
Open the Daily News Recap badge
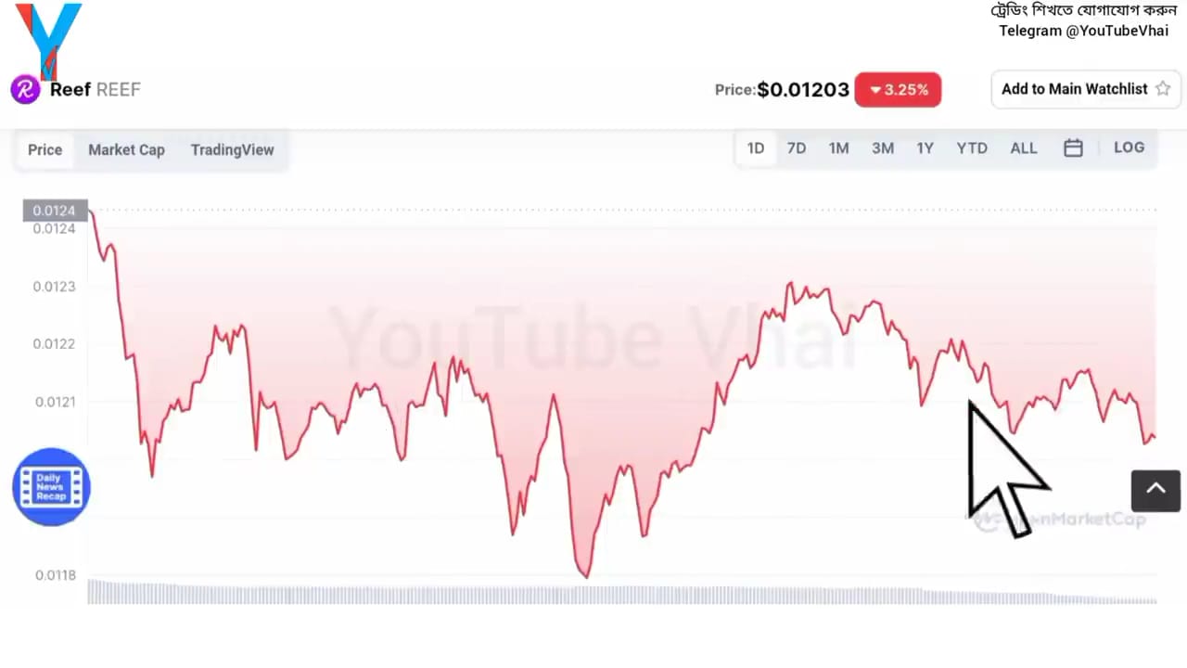[51, 486]
